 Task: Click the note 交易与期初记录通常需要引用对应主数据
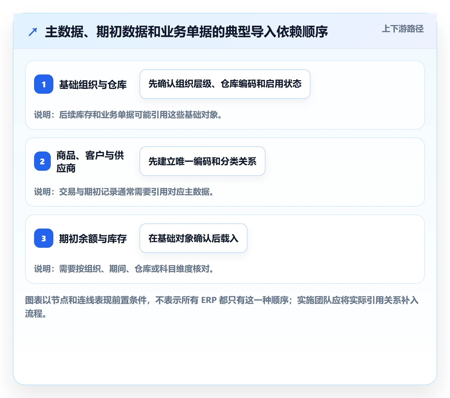(x=124, y=192)
